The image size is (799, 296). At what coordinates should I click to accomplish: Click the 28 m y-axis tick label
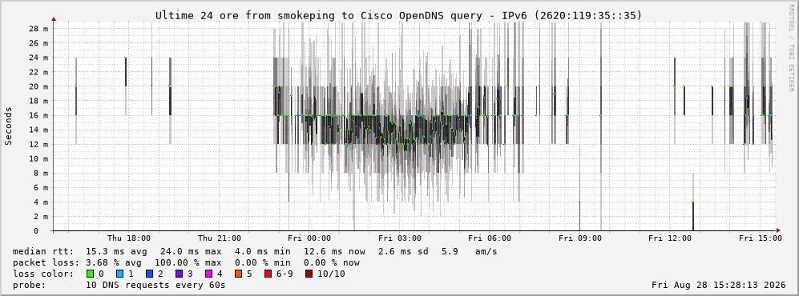(38, 29)
